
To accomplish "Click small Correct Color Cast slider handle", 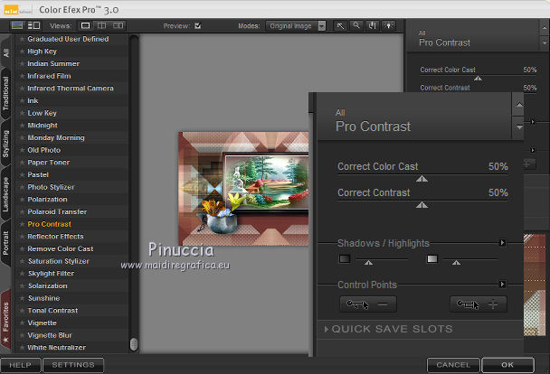I will pyautogui.click(x=478, y=79).
